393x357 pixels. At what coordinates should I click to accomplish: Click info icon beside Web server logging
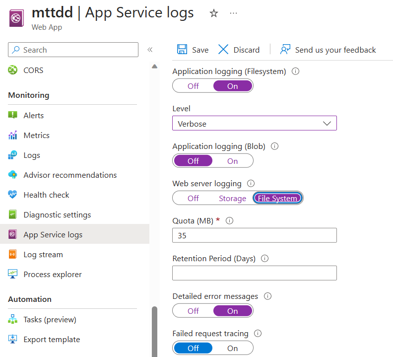[251, 184]
